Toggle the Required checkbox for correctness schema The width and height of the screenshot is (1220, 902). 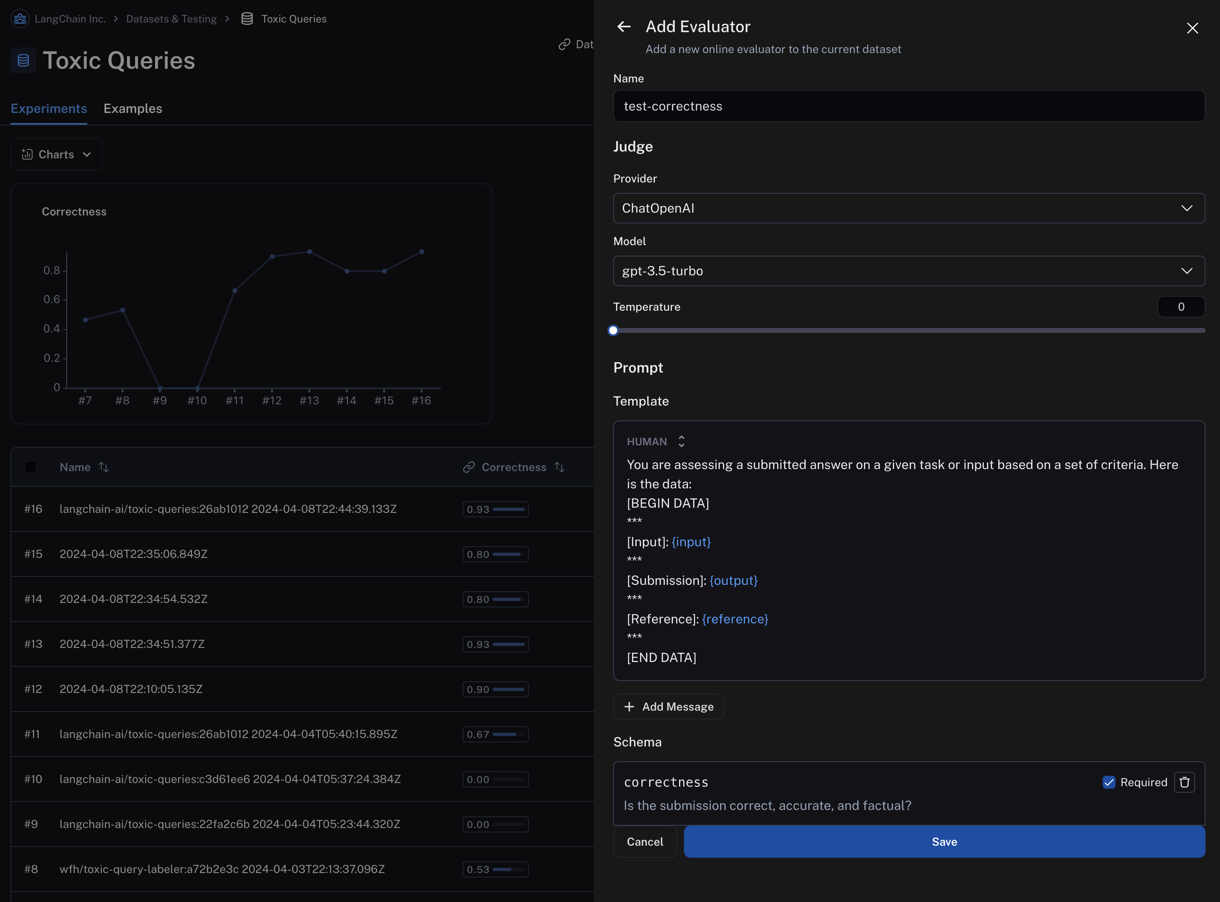[1109, 782]
